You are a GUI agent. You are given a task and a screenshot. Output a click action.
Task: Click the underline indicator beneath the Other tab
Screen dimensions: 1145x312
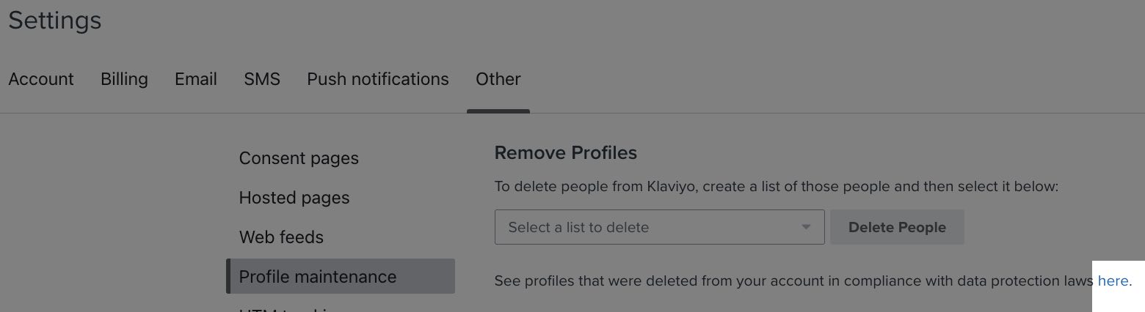(498, 111)
